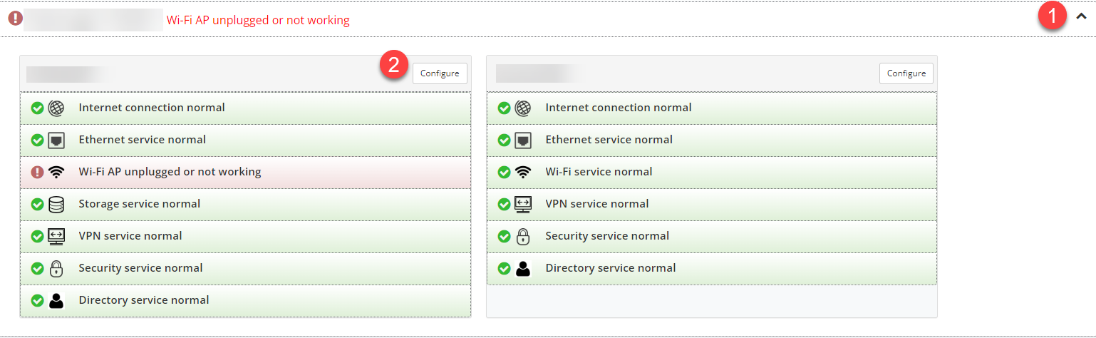Viewport: 1096px width, 338px height.
Task: Click the Wi-Fi icon in the right panel
Action: [523, 173]
